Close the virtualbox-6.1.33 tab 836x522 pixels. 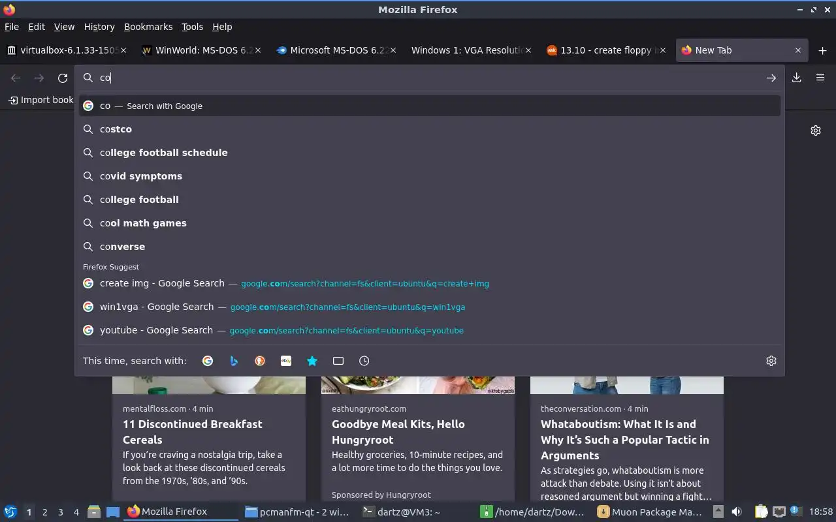coord(123,50)
